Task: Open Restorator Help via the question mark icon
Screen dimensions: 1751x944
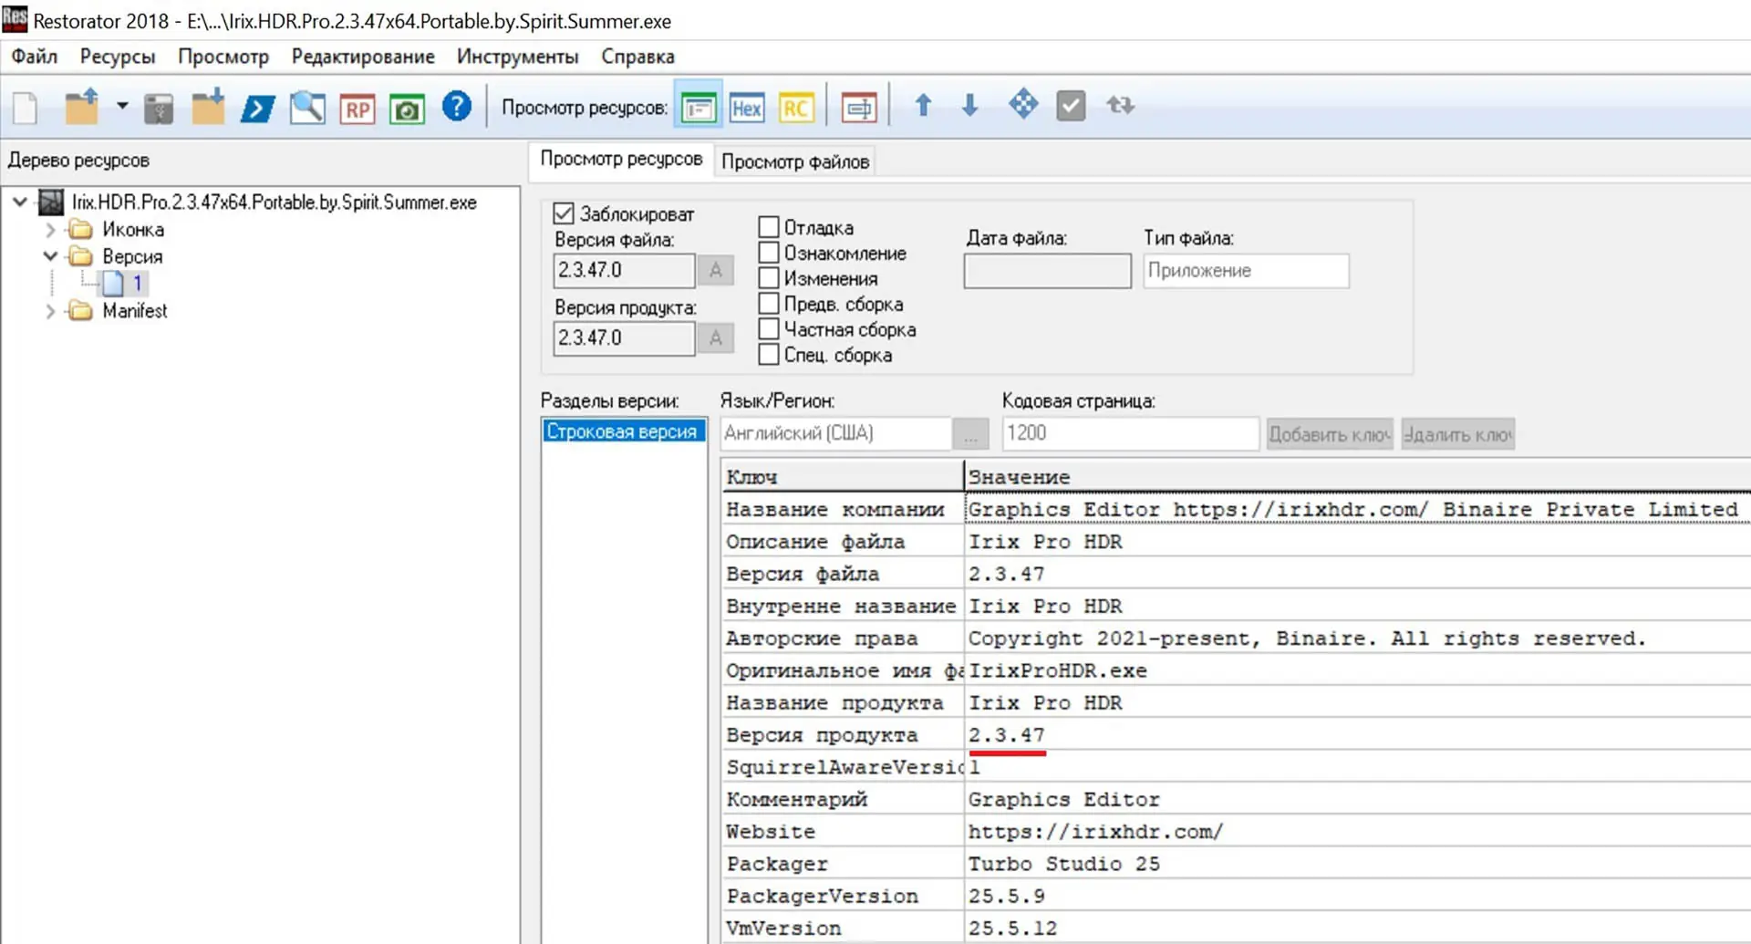Action: click(x=456, y=107)
